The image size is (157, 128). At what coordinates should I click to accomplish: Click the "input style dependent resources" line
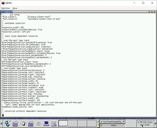click(20, 36)
